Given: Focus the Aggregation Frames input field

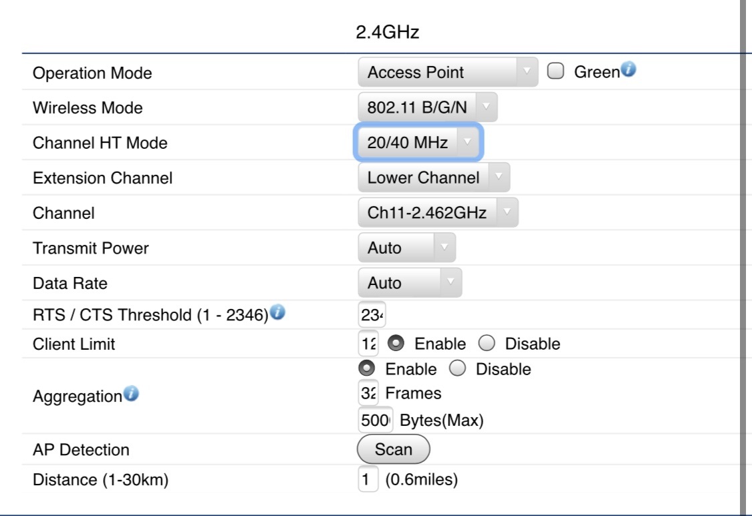Looking at the screenshot, I should click(369, 393).
